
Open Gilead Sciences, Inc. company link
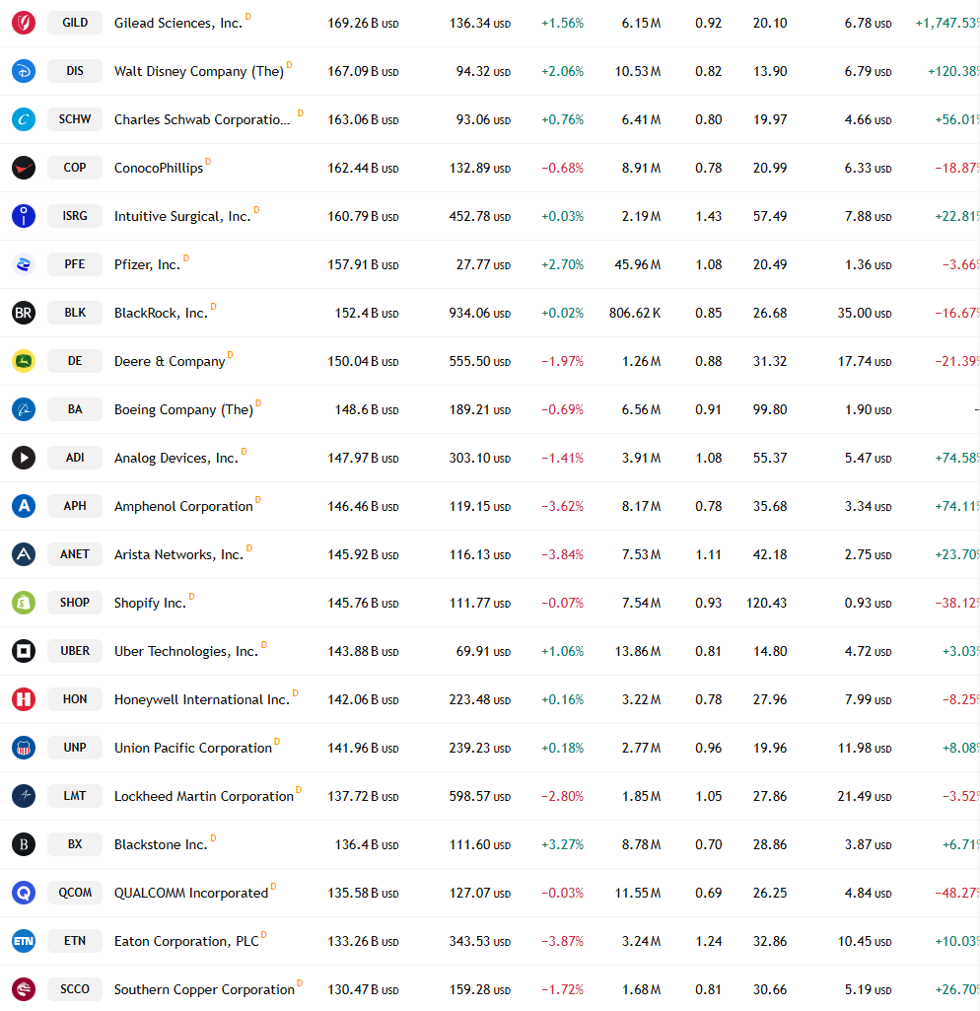pos(178,24)
